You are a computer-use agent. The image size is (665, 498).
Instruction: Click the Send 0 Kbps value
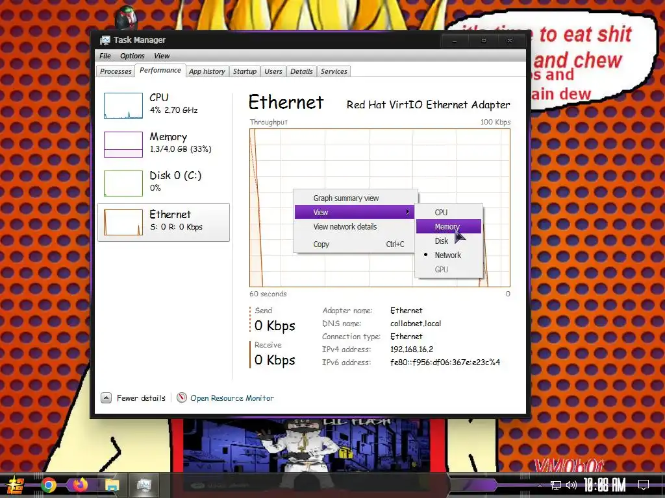pos(275,326)
